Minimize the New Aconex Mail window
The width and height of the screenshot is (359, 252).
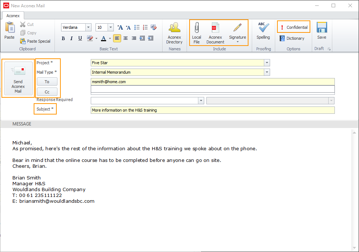tap(317, 5)
